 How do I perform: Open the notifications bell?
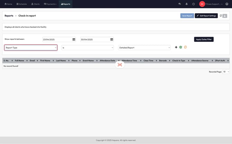186,4
